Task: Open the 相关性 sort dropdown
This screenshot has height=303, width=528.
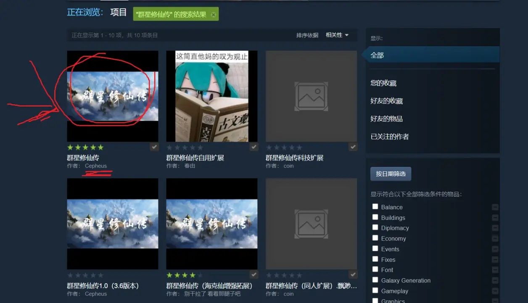Action: click(x=337, y=35)
